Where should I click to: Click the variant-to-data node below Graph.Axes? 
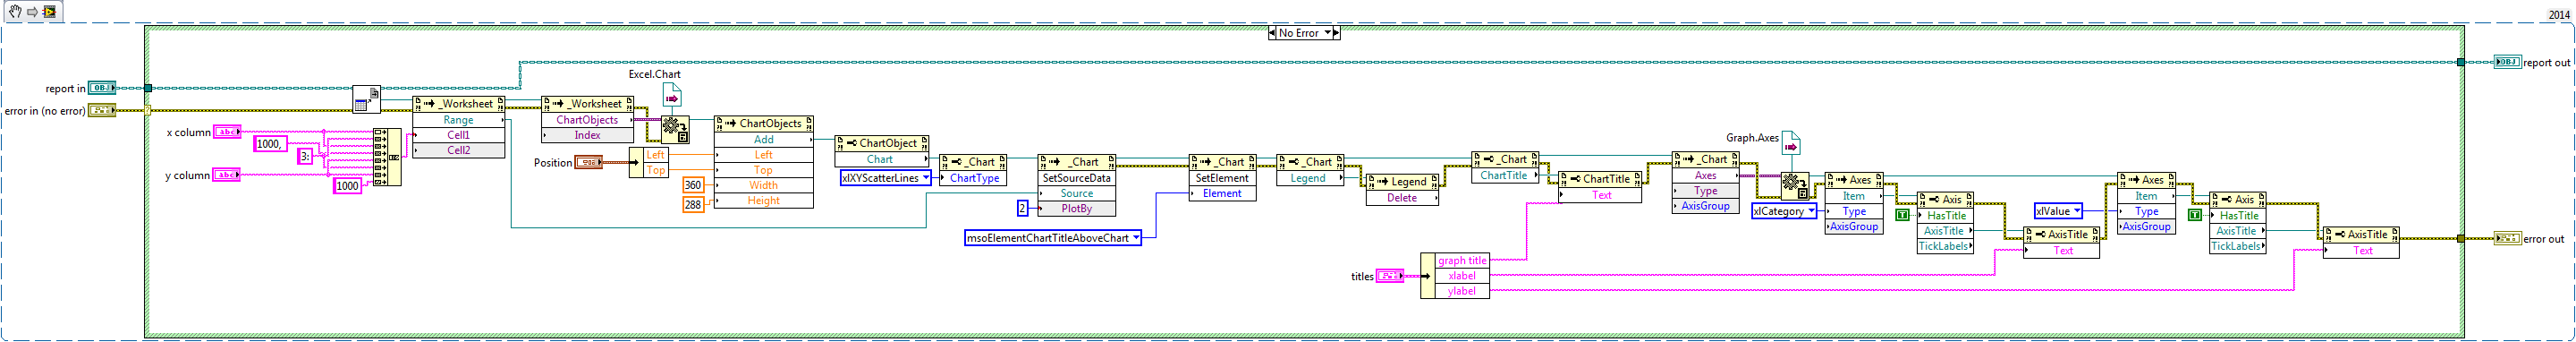pyautogui.click(x=1794, y=187)
